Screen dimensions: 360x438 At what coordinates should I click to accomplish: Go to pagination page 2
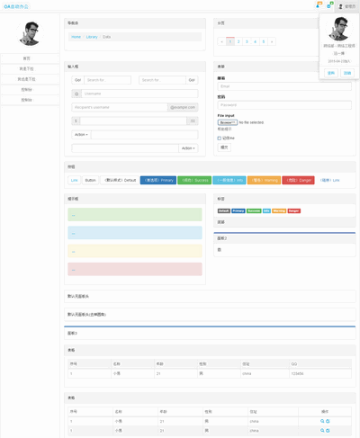[238, 41]
